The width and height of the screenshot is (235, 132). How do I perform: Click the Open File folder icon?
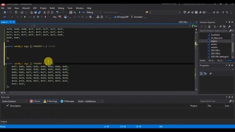[32, 12]
